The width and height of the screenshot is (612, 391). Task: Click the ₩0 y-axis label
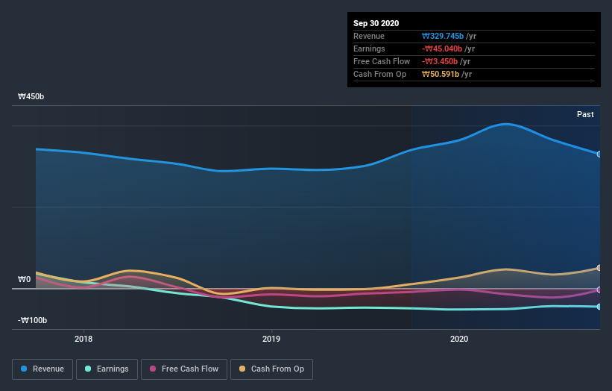click(x=24, y=279)
